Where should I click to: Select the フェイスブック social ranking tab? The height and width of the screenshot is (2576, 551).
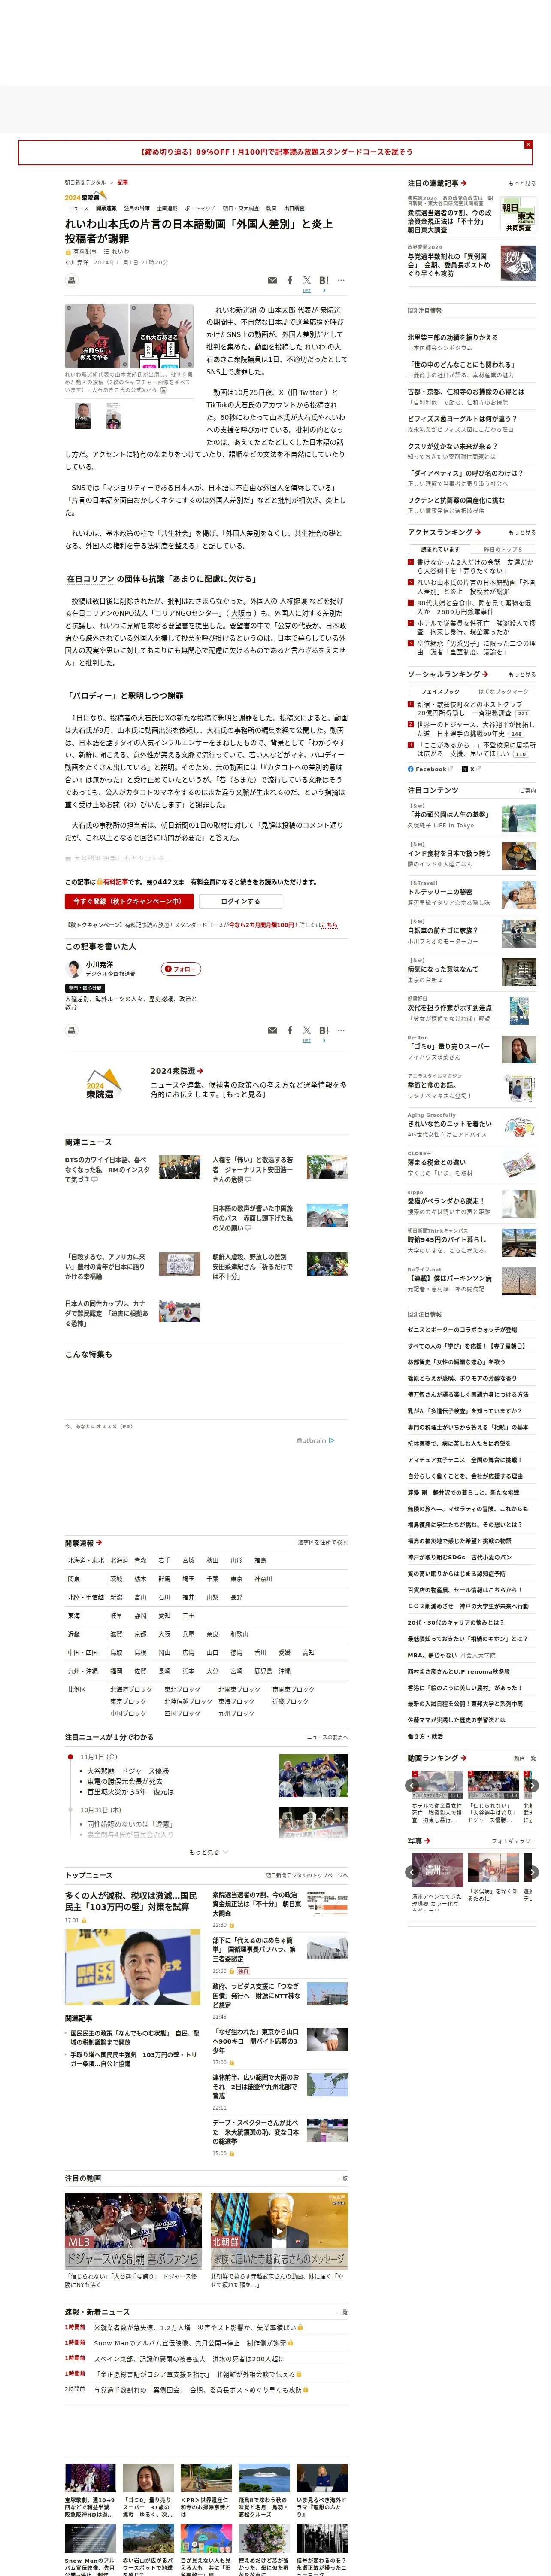440,691
